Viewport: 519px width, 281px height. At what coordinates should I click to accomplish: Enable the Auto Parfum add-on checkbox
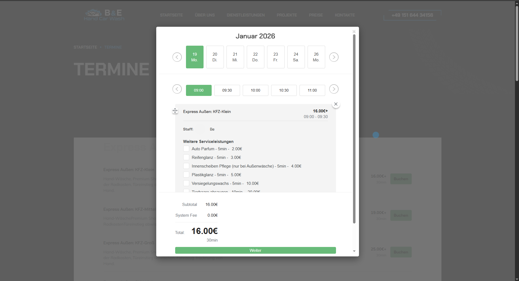coord(186,149)
